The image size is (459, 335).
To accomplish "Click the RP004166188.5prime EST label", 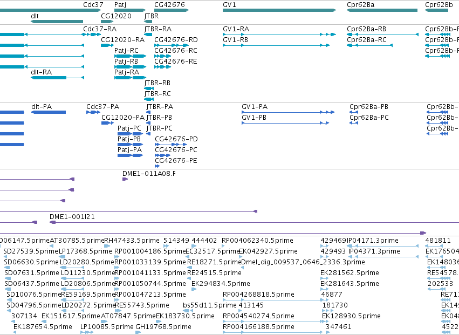I will (258, 327).
